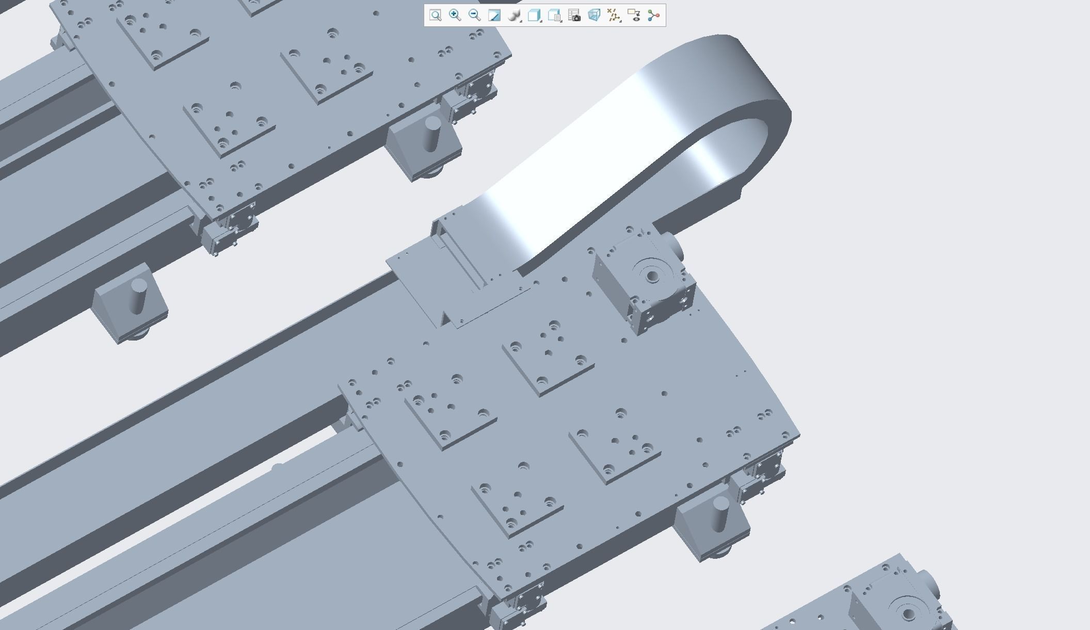This screenshot has height=630, width=1090.
Task: Activate the Zoom Out tool
Action: [x=474, y=15]
